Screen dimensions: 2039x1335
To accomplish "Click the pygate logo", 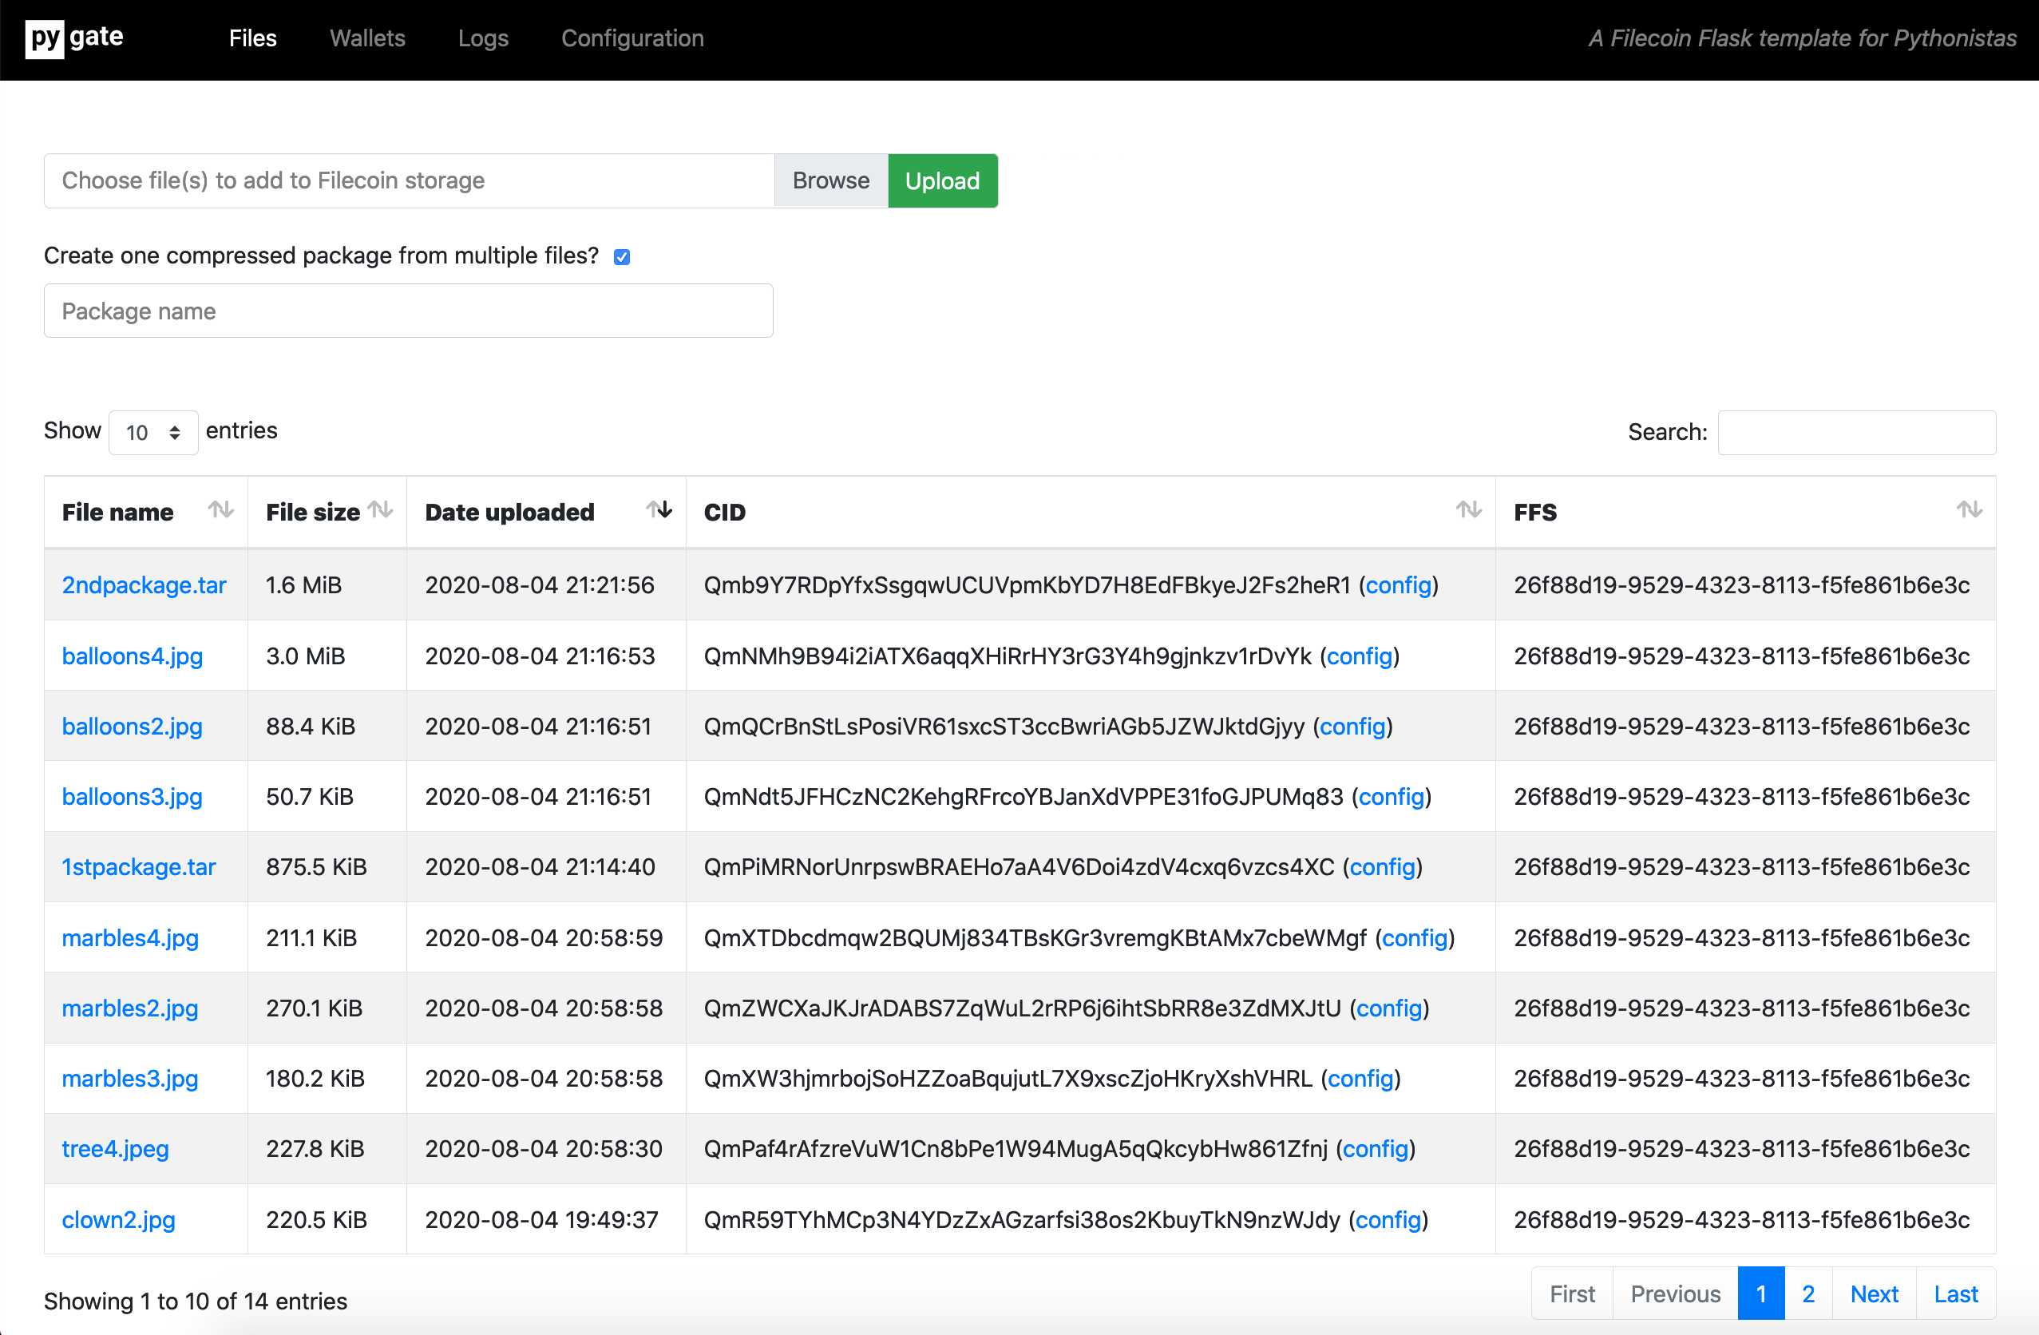I will coord(73,38).
